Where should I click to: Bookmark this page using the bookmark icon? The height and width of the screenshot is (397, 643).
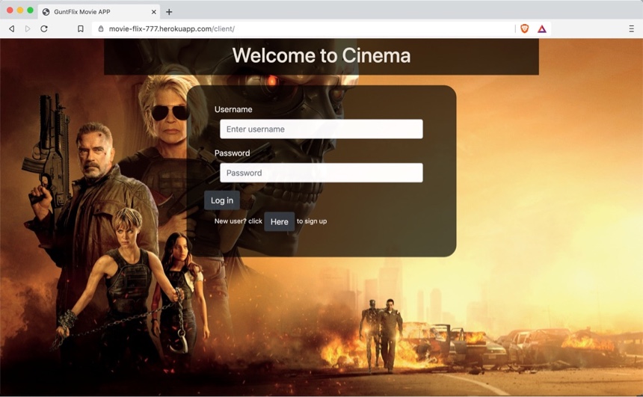(81, 28)
